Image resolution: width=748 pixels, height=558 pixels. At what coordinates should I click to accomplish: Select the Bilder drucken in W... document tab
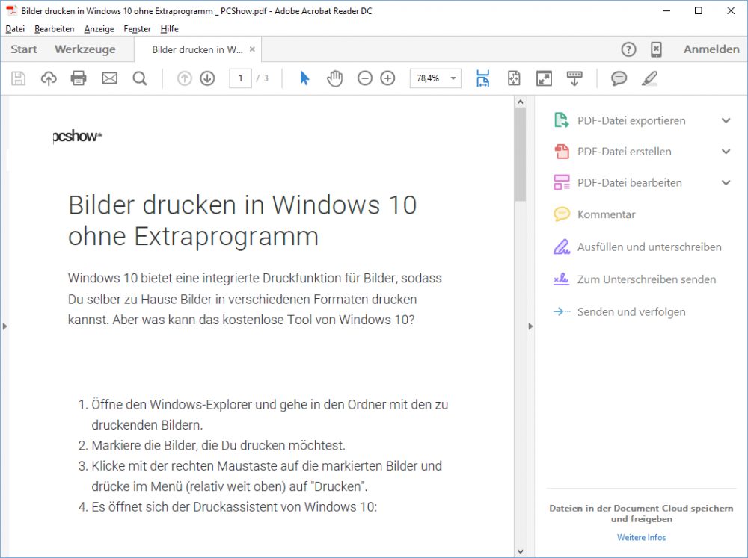tap(197, 49)
